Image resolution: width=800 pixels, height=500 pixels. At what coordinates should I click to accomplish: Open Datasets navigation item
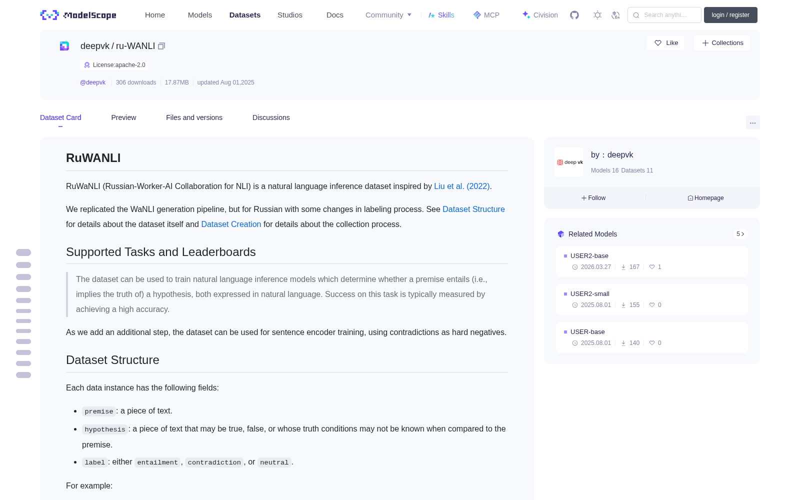click(x=245, y=15)
